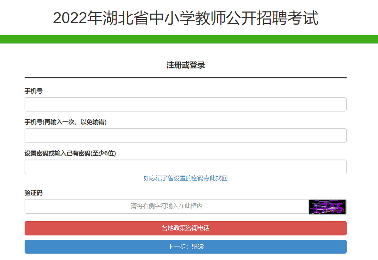Image resolution: width=378 pixels, height=260 pixels.
Task: View policy consultation phone numbers
Action: pos(185,228)
